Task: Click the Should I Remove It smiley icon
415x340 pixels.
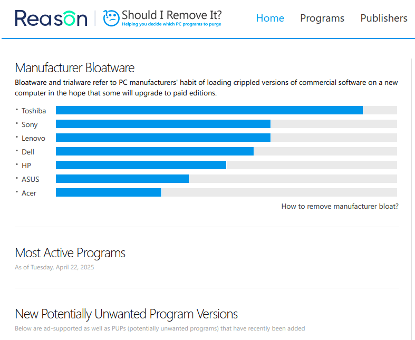Action: (x=111, y=18)
